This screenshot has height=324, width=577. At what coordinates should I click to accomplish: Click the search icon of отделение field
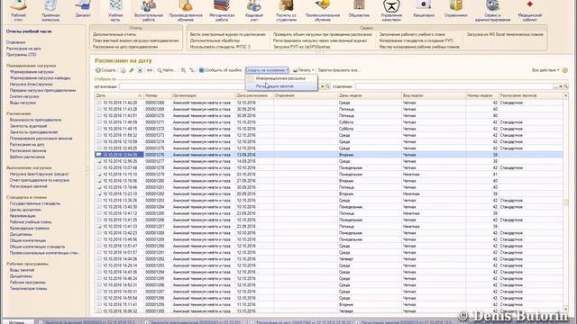pos(566,86)
